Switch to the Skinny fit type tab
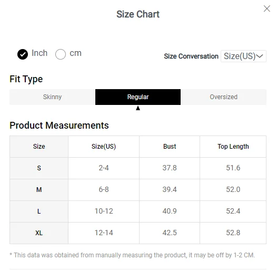The width and height of the screenshot is (277, 270). click(52, 97)
